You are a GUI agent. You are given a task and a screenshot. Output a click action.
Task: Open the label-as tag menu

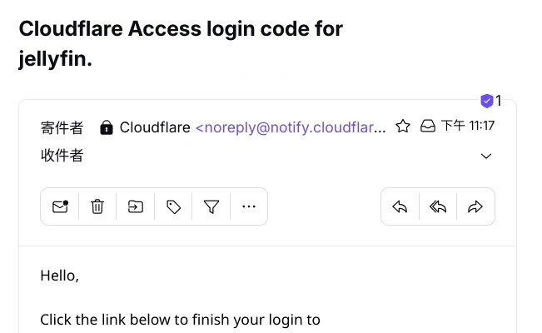pos(173,207)
